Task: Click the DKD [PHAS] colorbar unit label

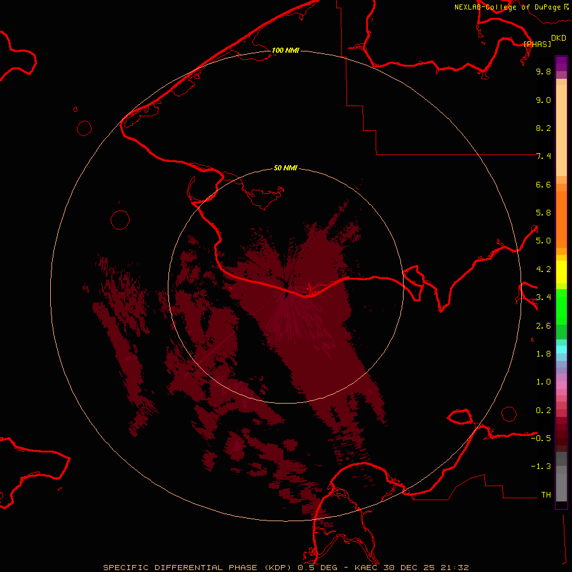Action: click(545, 41)
